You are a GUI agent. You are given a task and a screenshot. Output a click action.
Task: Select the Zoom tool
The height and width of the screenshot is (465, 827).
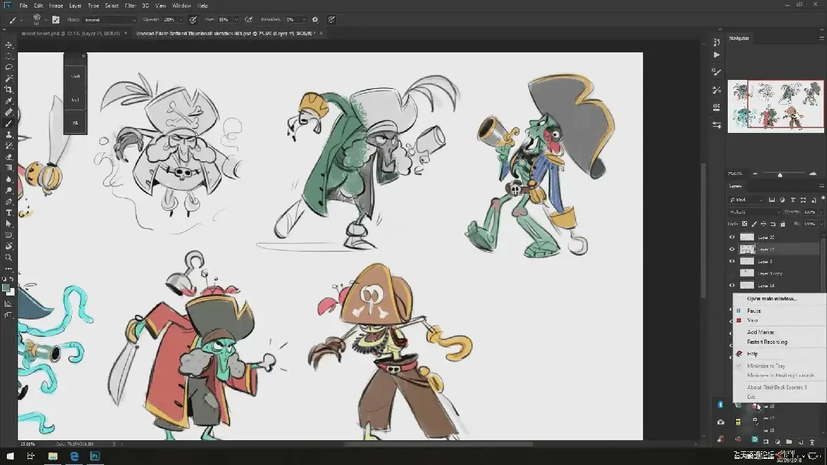click(x=9, y=258)
